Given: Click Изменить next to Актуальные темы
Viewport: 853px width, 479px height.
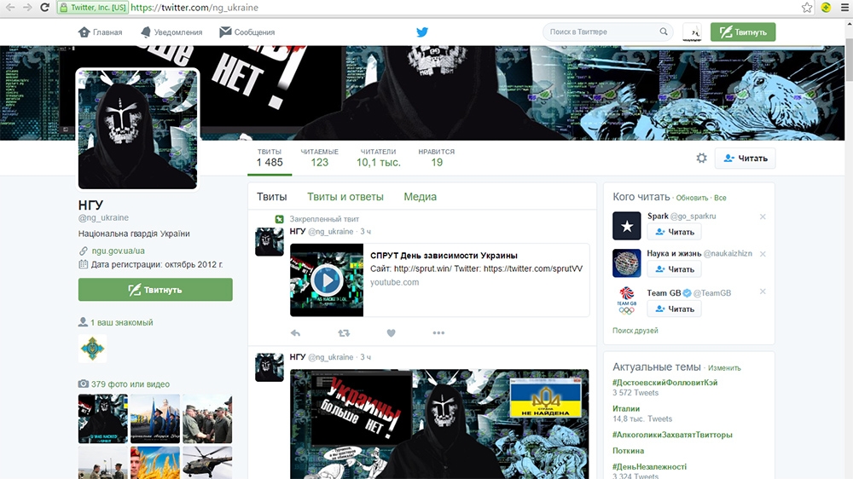Looking at the screenshot, I should pyautogui.click(x=724, y=368).
